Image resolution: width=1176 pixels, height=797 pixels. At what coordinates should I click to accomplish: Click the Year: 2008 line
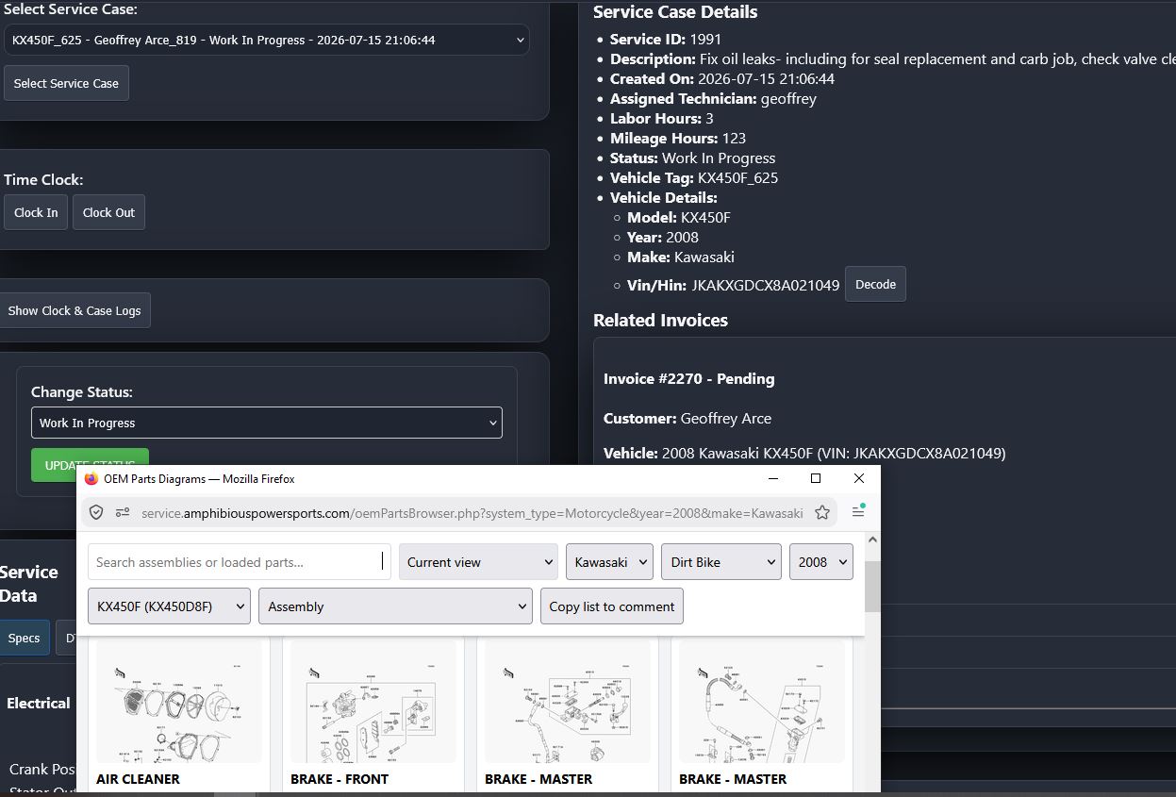click(663, 237)
